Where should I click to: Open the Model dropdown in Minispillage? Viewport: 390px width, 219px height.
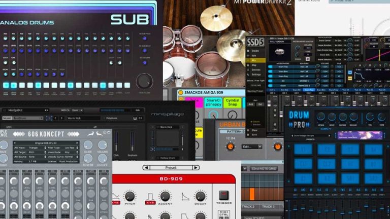(x=23, y=118)
